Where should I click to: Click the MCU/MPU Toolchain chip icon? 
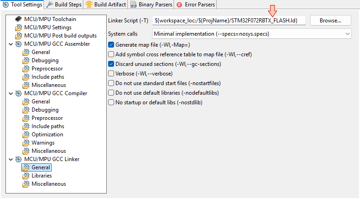pos(18,19)
